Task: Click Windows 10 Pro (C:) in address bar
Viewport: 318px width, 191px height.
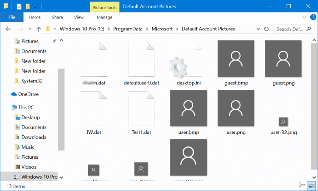Action: point(82,29)
